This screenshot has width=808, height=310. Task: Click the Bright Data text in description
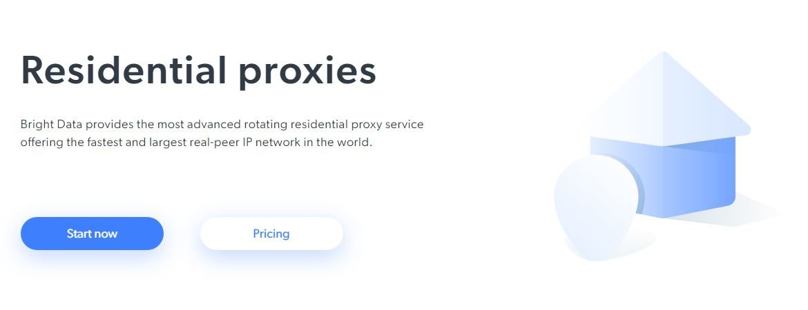pyautogui.click(x=51, y=125)
